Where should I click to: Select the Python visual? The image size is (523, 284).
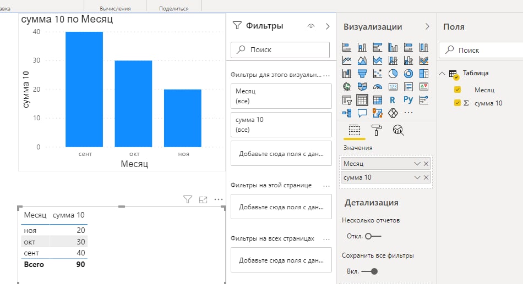tap(408, 99)
